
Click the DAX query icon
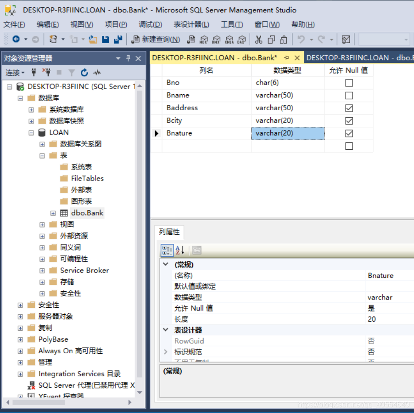coord(241,40)
